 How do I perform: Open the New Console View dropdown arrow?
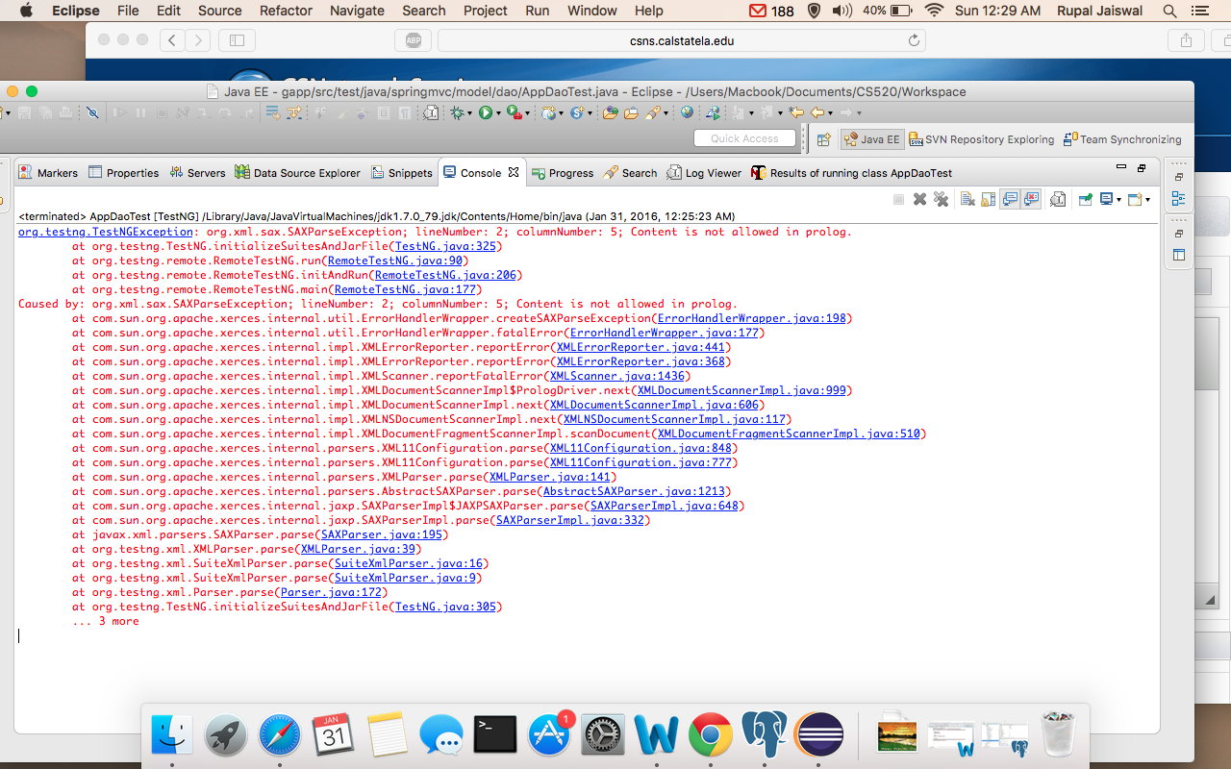tap(1147, 200)
